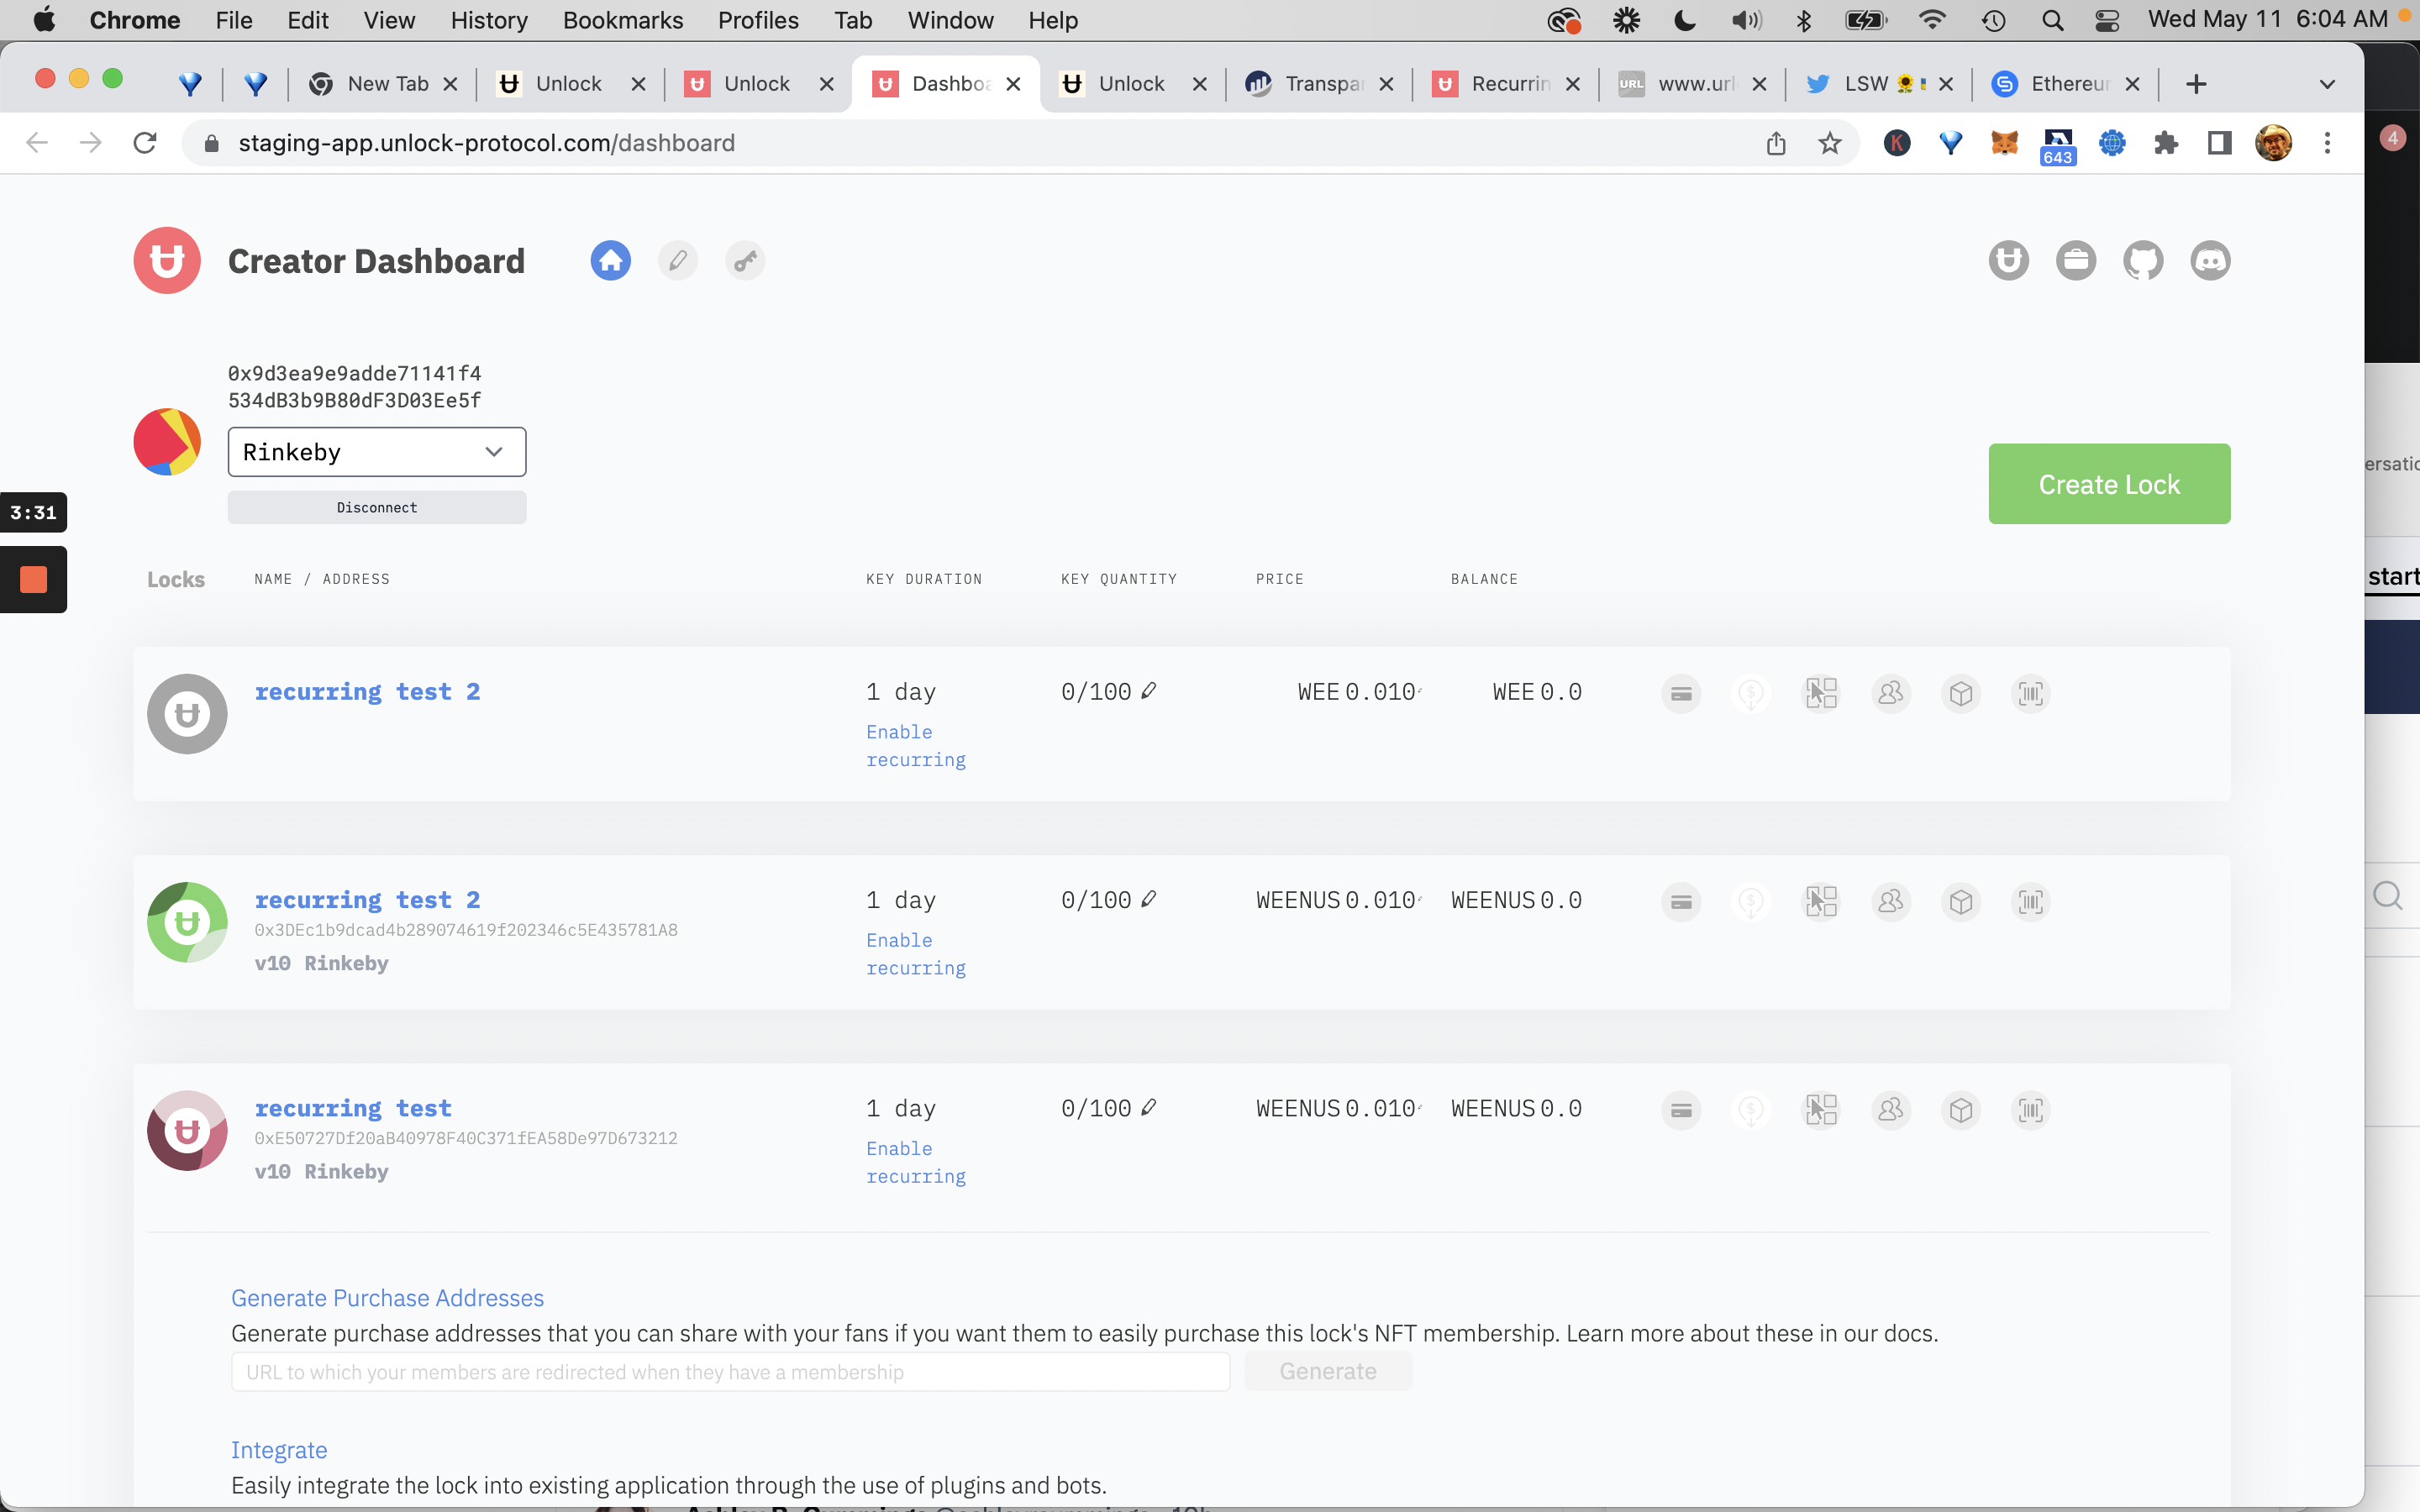Viewport: 2420px width, 1512px height.
Task: Open the Bookmarks menu in the menu bar
Action: click(x=623, y=19)
